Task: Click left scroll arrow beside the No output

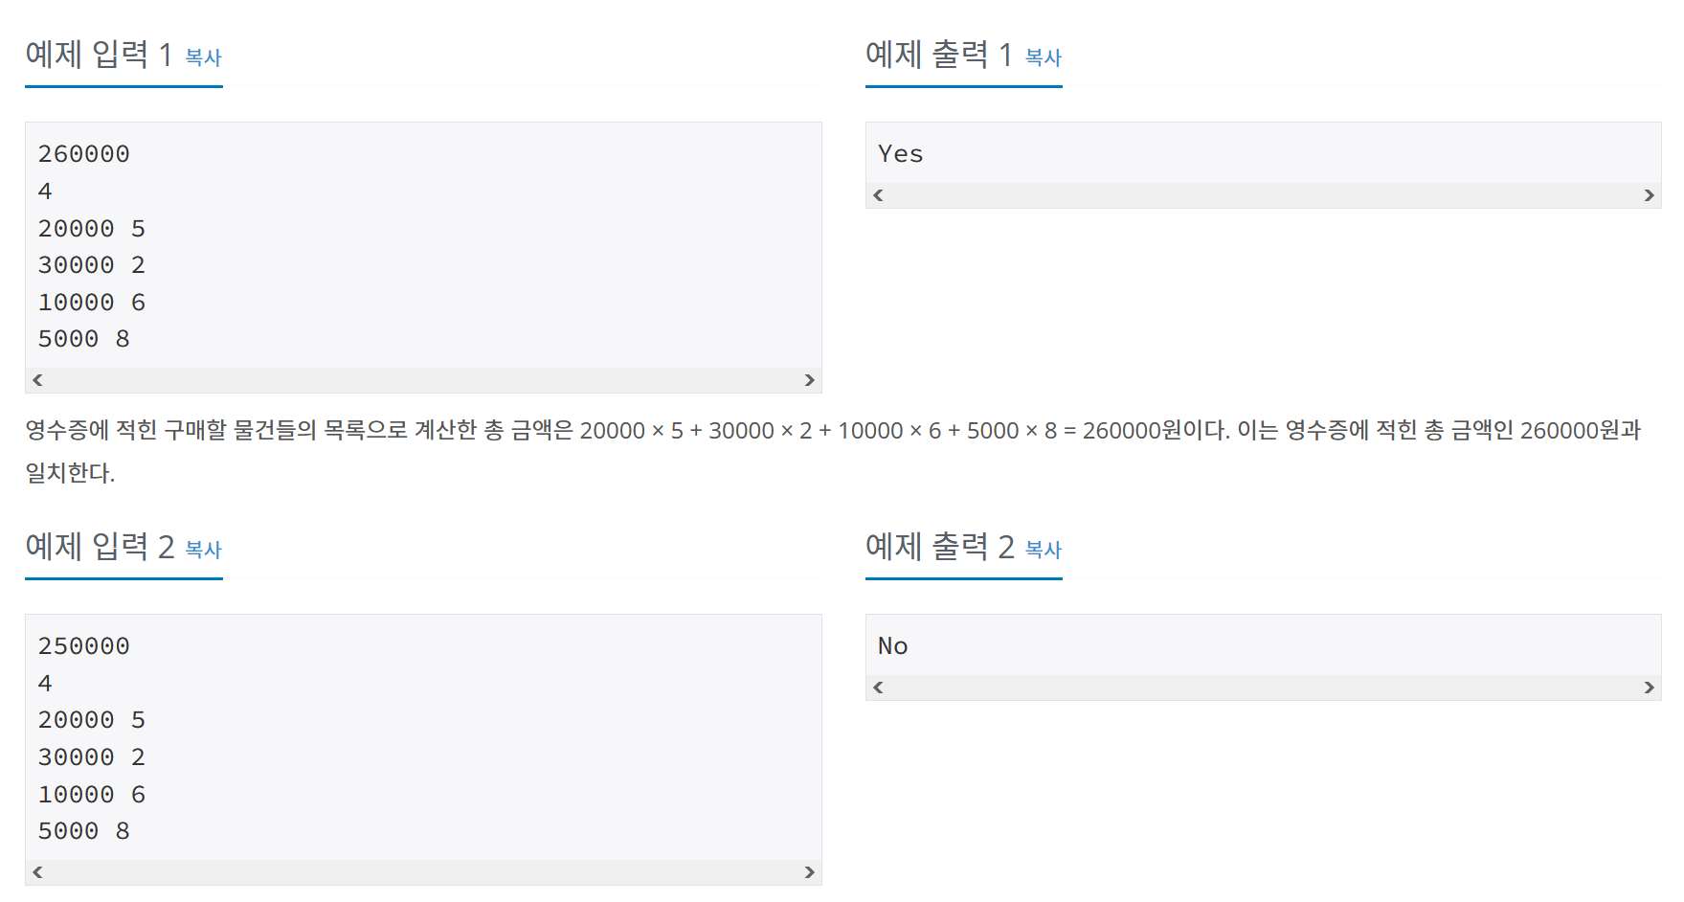Action: point(877,688)
